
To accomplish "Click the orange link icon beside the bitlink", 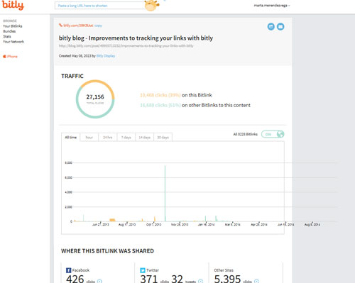I will pos(60,26).
